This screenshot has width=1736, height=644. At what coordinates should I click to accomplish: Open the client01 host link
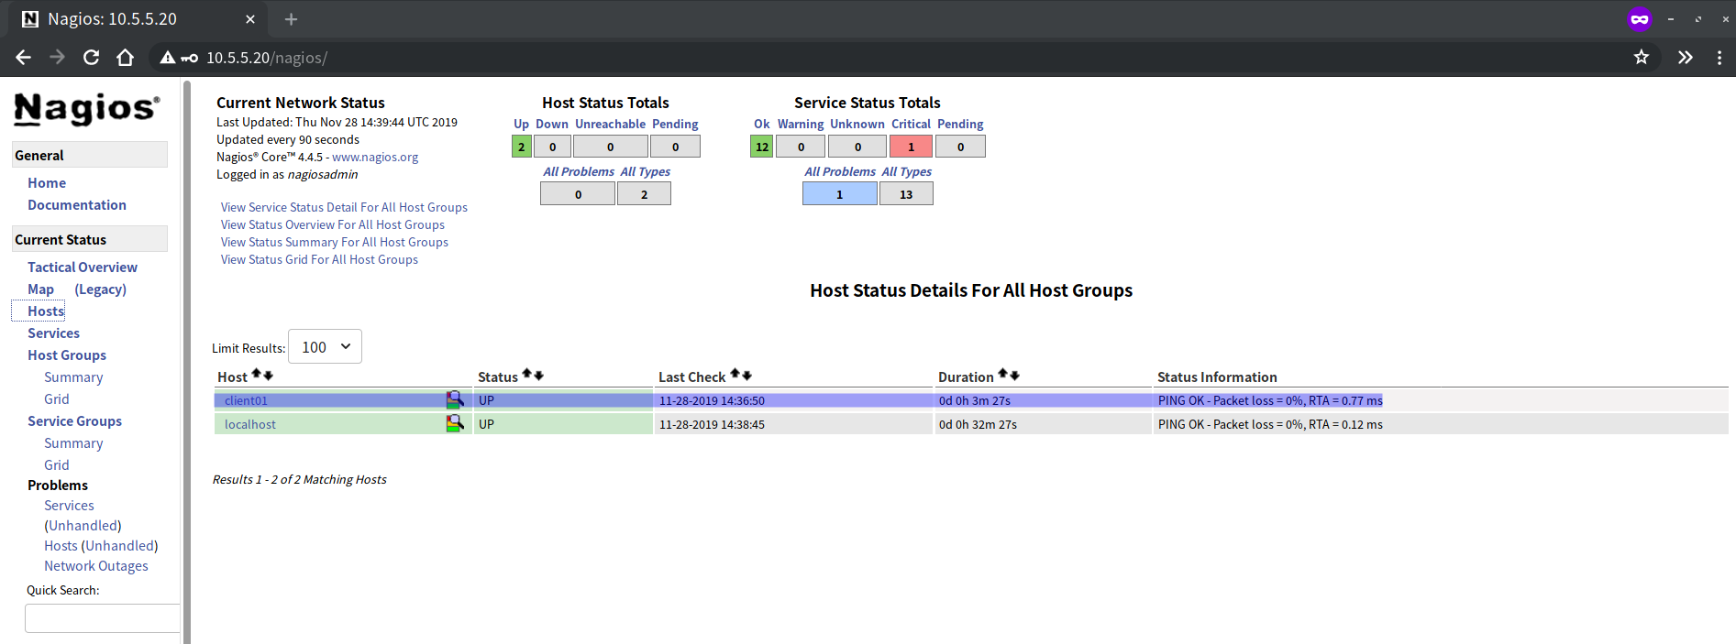pos(246,400)
